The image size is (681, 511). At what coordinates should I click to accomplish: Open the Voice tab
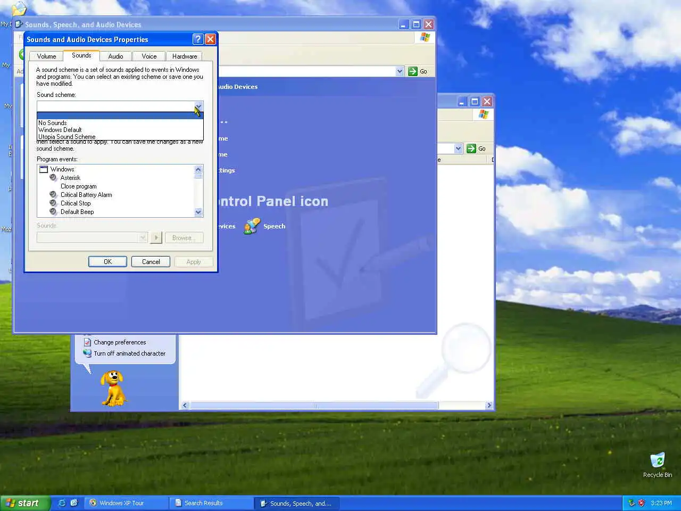[149, 56]
